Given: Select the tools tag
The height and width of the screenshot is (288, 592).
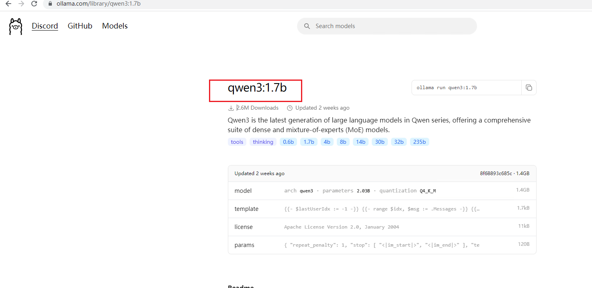Looking at the screenshot, I should coord(237,142).
